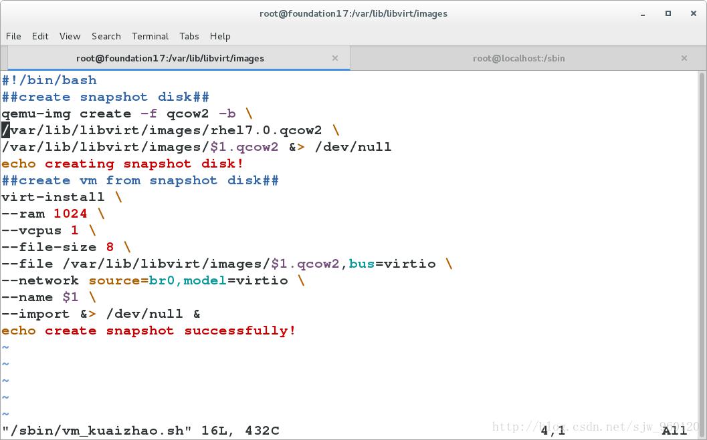Click the br0 text in --network line

(x=162, y=280)
